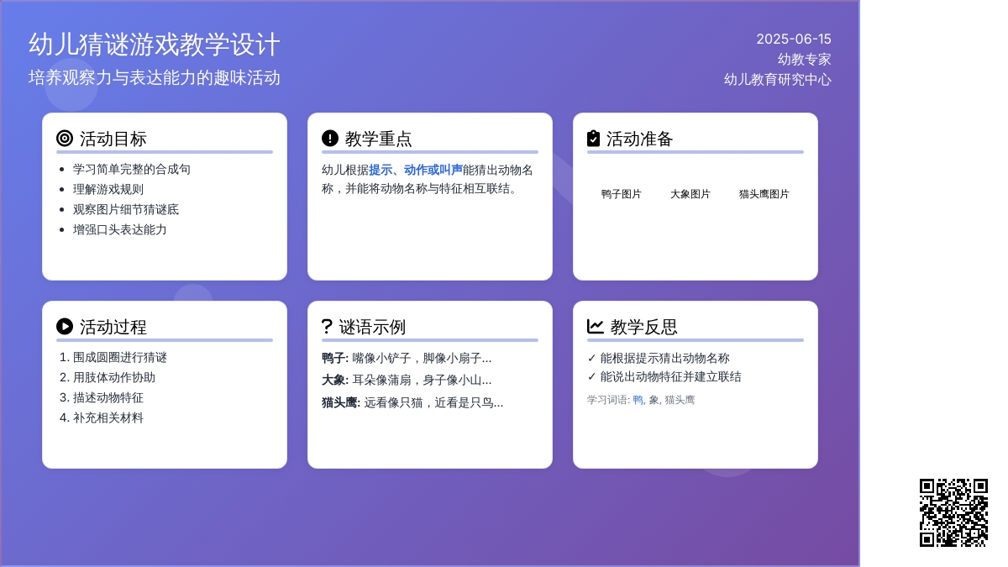The height and width of the screenshot is (567, 1008).
Task: Click step 1 围成圆圈进行猜谜
Action: (x=120, y=357)
